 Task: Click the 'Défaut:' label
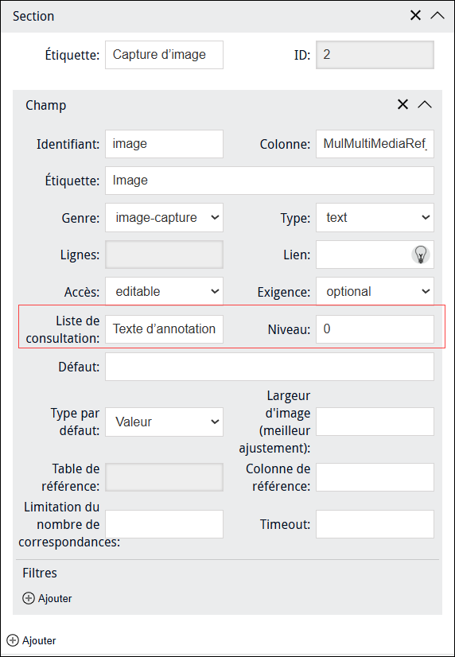point(80,367)
